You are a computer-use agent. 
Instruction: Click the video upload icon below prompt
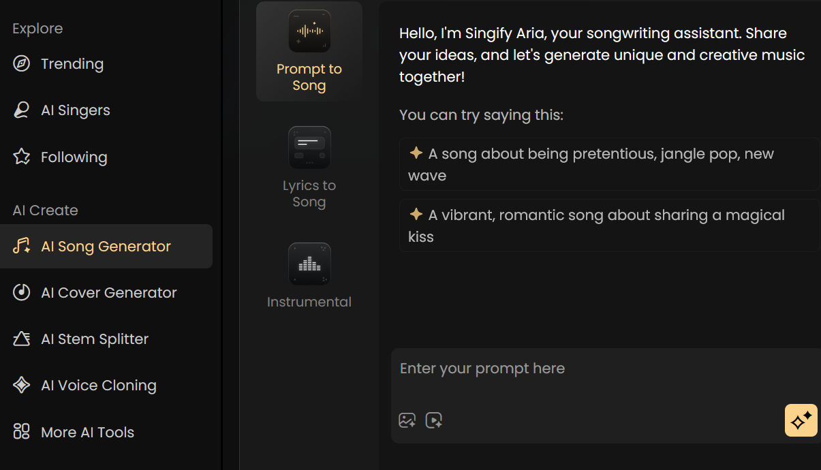[x=434, y=420]
